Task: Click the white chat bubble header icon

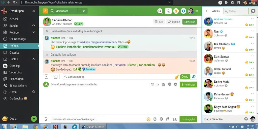Action: pyautogui.click(x=168, y=11)
